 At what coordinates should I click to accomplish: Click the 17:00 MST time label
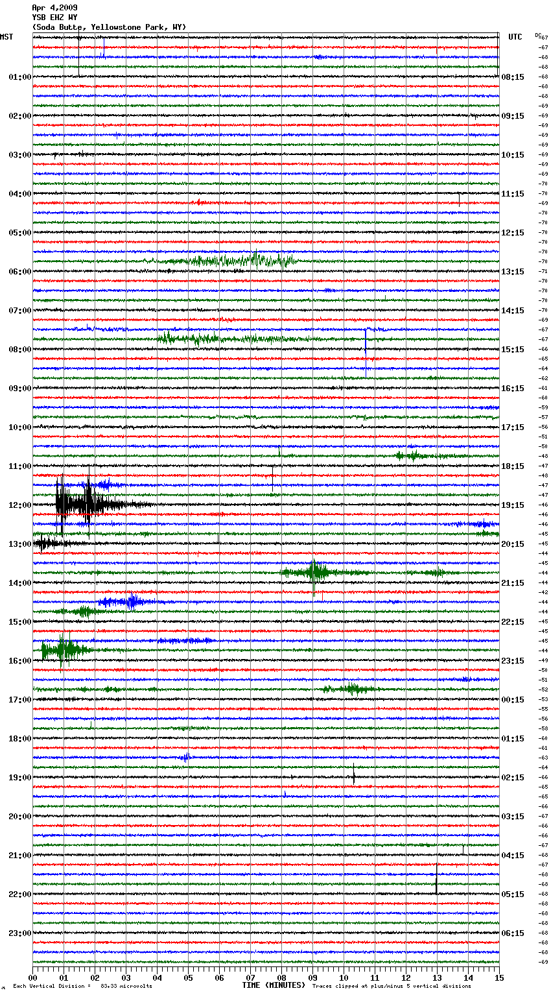click(x=19, y=700)
